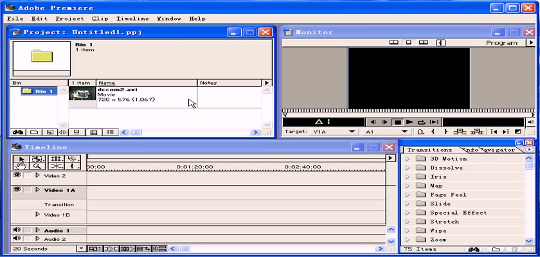Step one frame back in Monitor
540x257 pixels.
(x=373, y=122)
